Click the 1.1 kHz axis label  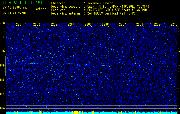2,37
